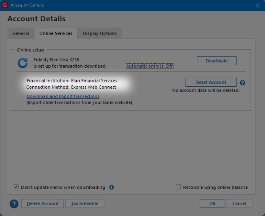Deactivate online transaction download

click(x=216, y=61)
